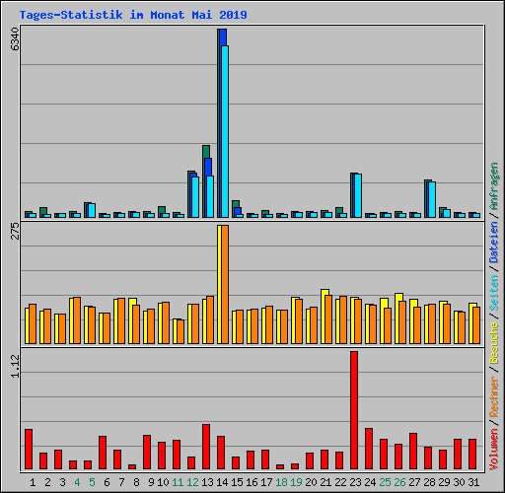The height and width of the screenshot is (493, 505).
Task: Click green weekend day label 12
Action: tap(192, 482)
